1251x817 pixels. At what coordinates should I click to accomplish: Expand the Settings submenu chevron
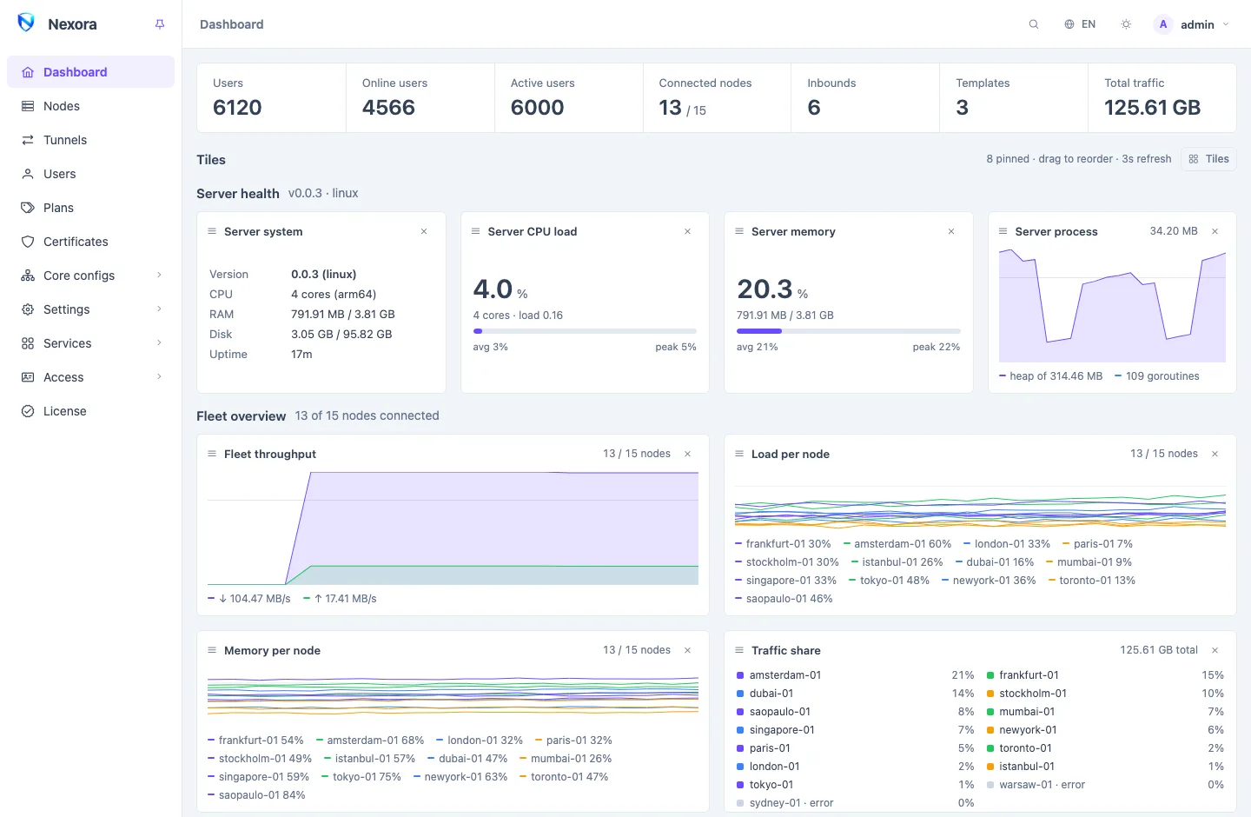(x=159, y=309)
